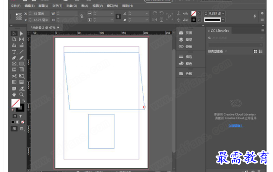Image resolution: width=273 pixels, height=172 pixels.
Task: Toggle formatting affects text
Action: click(x=21, y=116)
